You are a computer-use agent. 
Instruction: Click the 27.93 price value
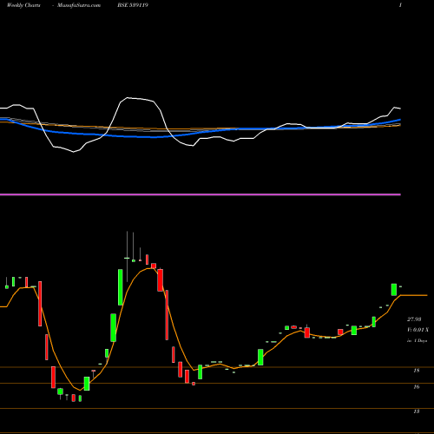coord(414,319)
